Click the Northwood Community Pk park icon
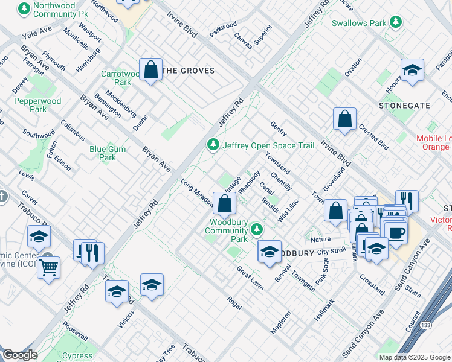452x362 pixels. (24, 9)
